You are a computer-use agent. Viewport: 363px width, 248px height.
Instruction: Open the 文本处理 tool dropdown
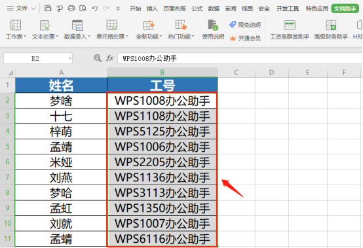(x=45, y=29)
